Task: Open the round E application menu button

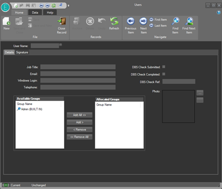Action: (x=5, y=7)
